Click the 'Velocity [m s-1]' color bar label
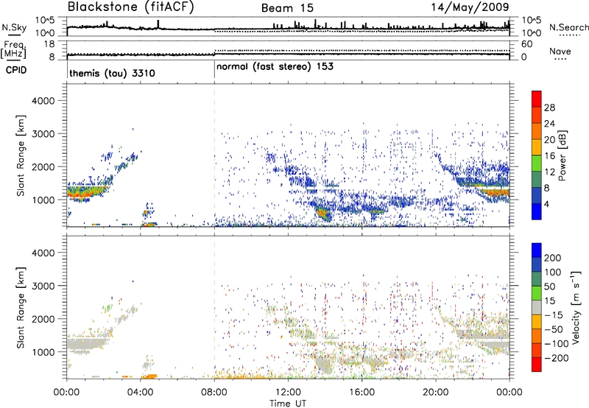Screen dimensions: 589x408 576,307
